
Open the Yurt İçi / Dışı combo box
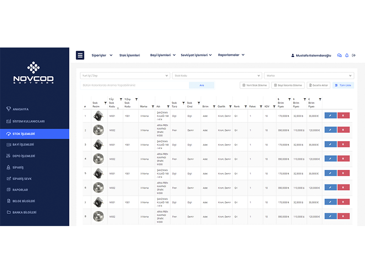click(x=125, y=75)
